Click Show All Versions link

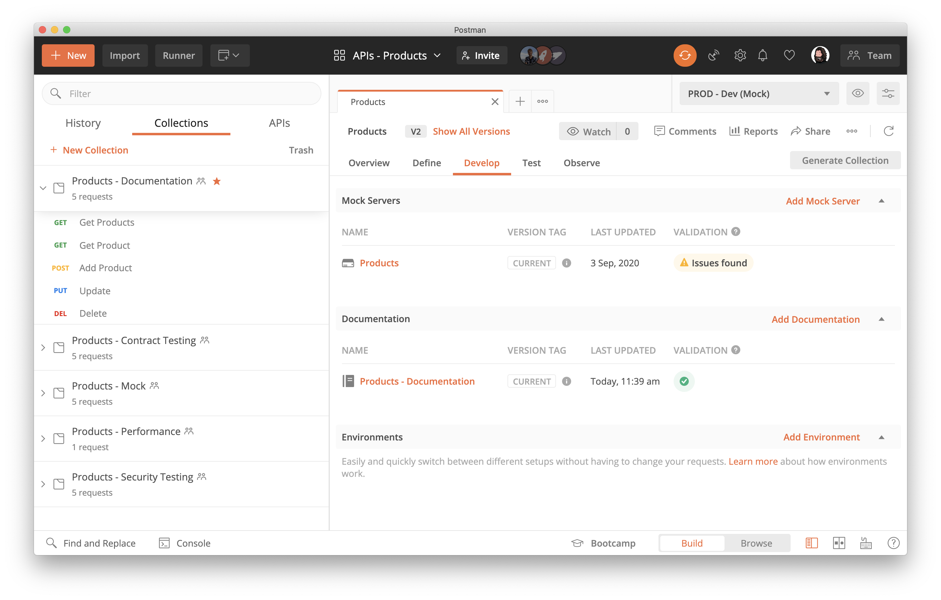pos(471,131)
